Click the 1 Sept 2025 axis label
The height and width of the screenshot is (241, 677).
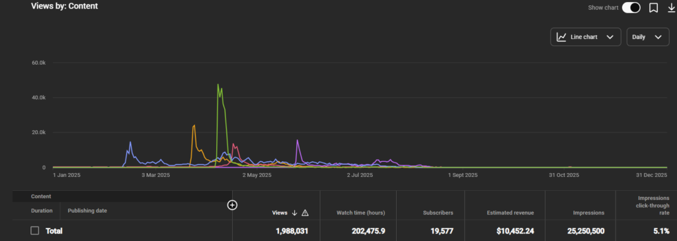pos(463,175)
